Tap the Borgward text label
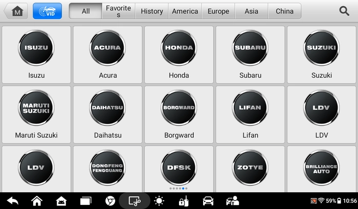 [179, 135]
